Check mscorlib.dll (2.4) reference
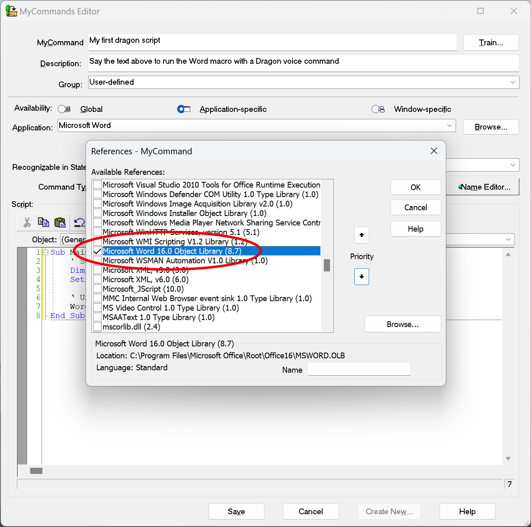 coord(98,327)
